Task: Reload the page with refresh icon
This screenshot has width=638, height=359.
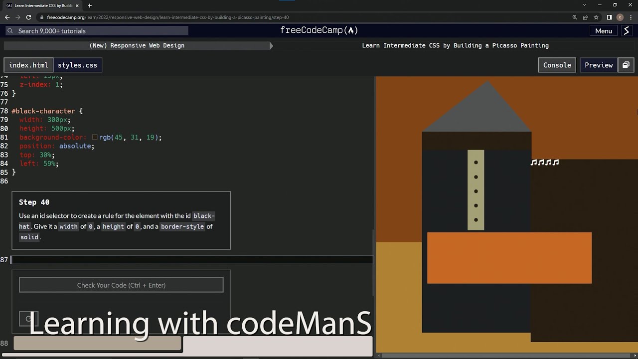Action: (29, 17)
